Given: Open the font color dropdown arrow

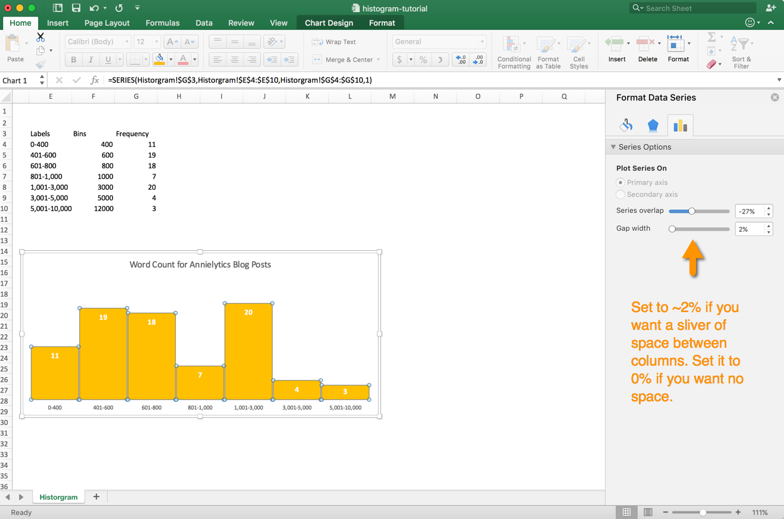Looking at the screenshot, I should (194, 59).
